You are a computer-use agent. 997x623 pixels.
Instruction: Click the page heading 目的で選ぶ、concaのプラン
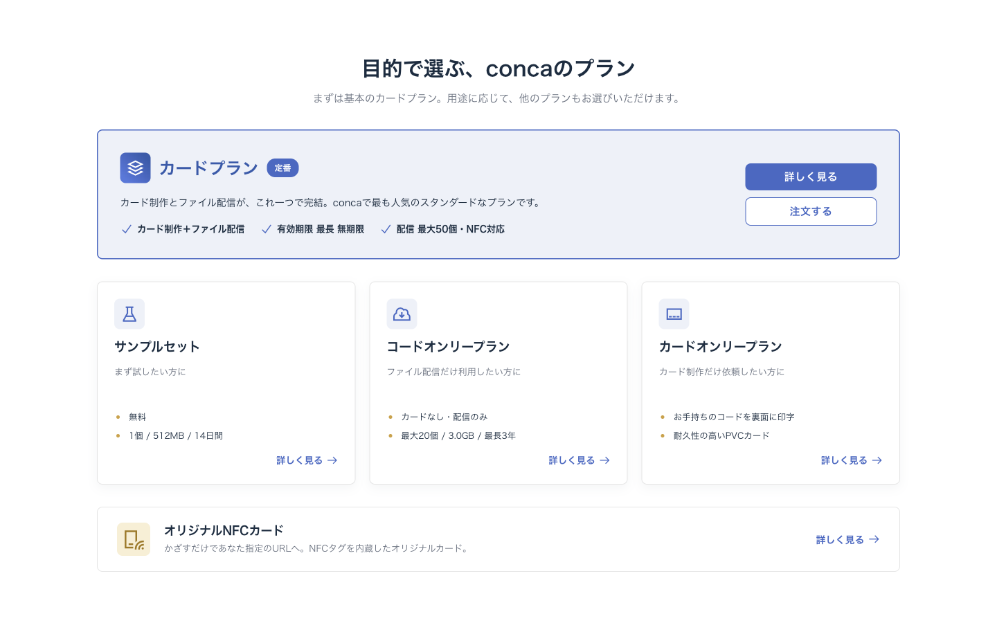pyautogui.click(x=498, y=69)
